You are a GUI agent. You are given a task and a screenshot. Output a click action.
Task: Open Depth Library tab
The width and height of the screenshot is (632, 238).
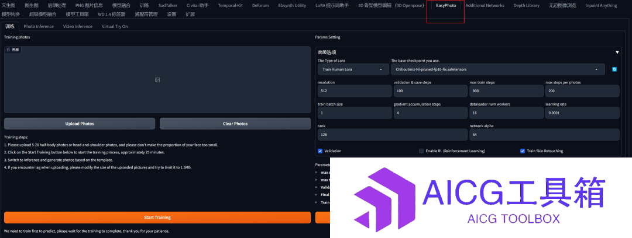[527, 6]
